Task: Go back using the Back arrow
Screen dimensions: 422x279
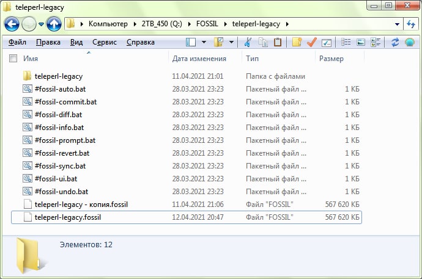Action: point(12,24)
